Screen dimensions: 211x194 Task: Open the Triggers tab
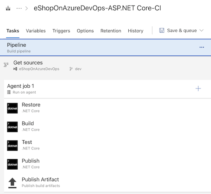click(x=61, y=31)
